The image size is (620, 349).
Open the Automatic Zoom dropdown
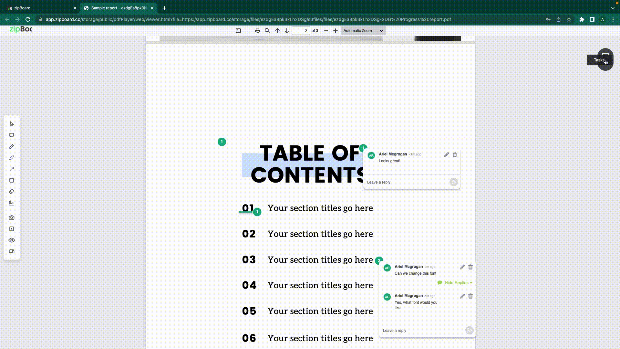click(x=363, y=31)
